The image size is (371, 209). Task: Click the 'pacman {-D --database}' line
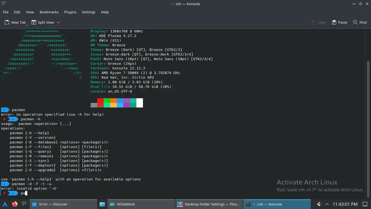click(59, 142)
